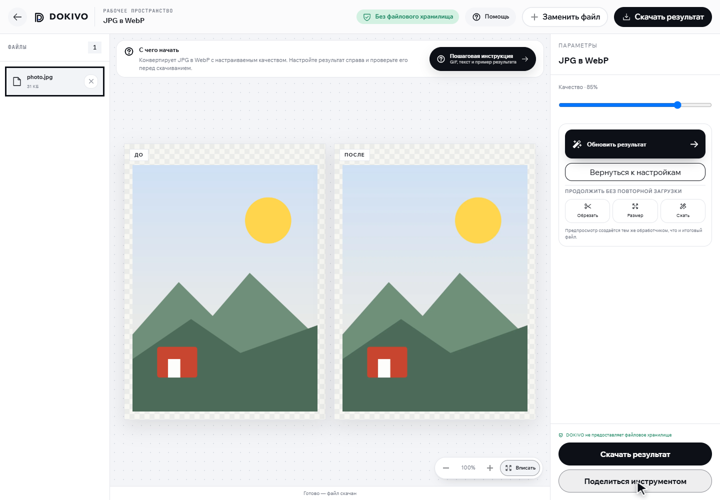Remove photo.jpg with the X icon
The image size is (720, 500).
(91, 81)
